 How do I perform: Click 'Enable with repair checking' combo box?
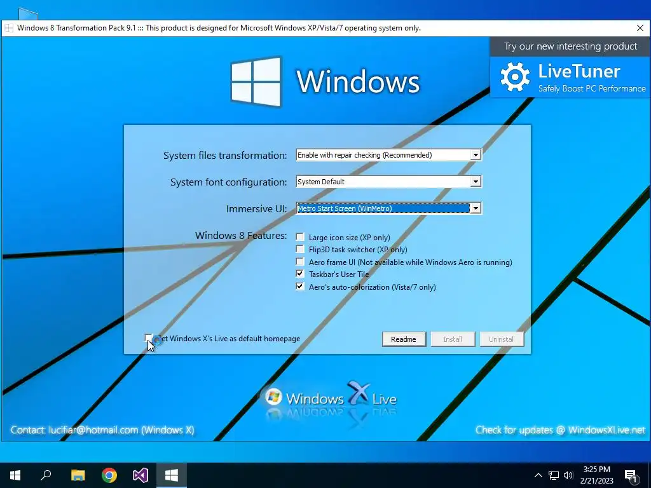[388, 155]
